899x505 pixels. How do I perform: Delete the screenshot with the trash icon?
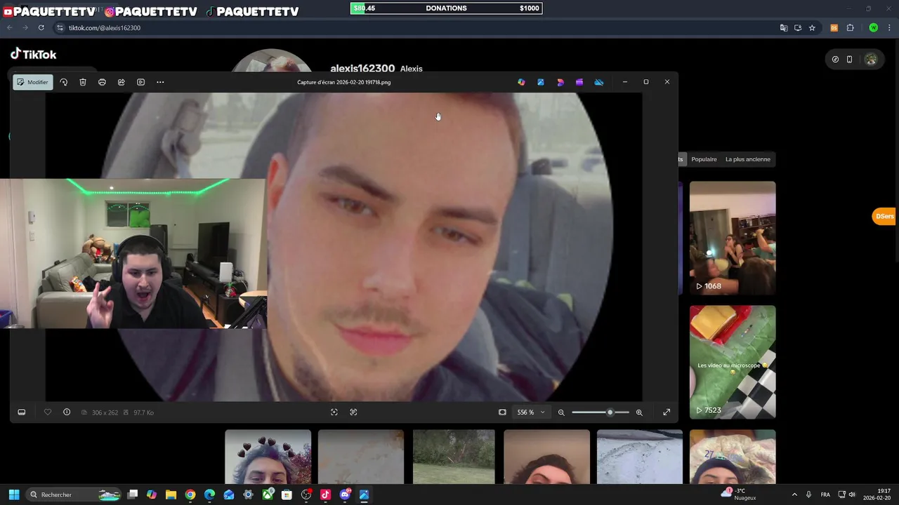83,82
